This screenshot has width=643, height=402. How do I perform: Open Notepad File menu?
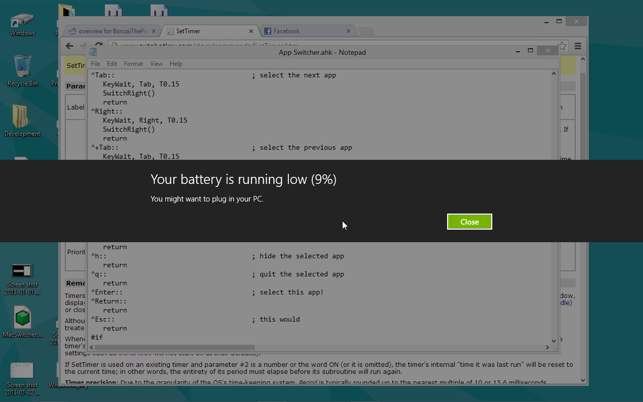click(95, 64)
